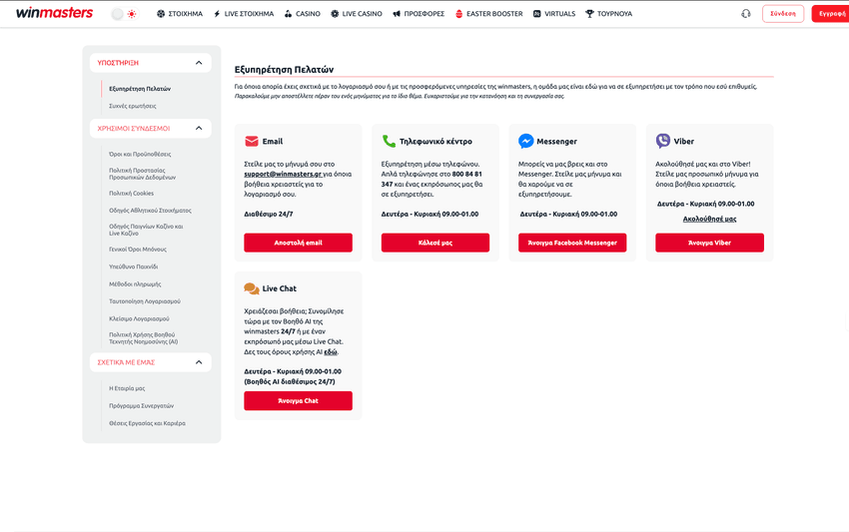Open Θέσεις Εργασίας και Καριέρα link
The height and width of the screenshot is (532, 849).
147,423
